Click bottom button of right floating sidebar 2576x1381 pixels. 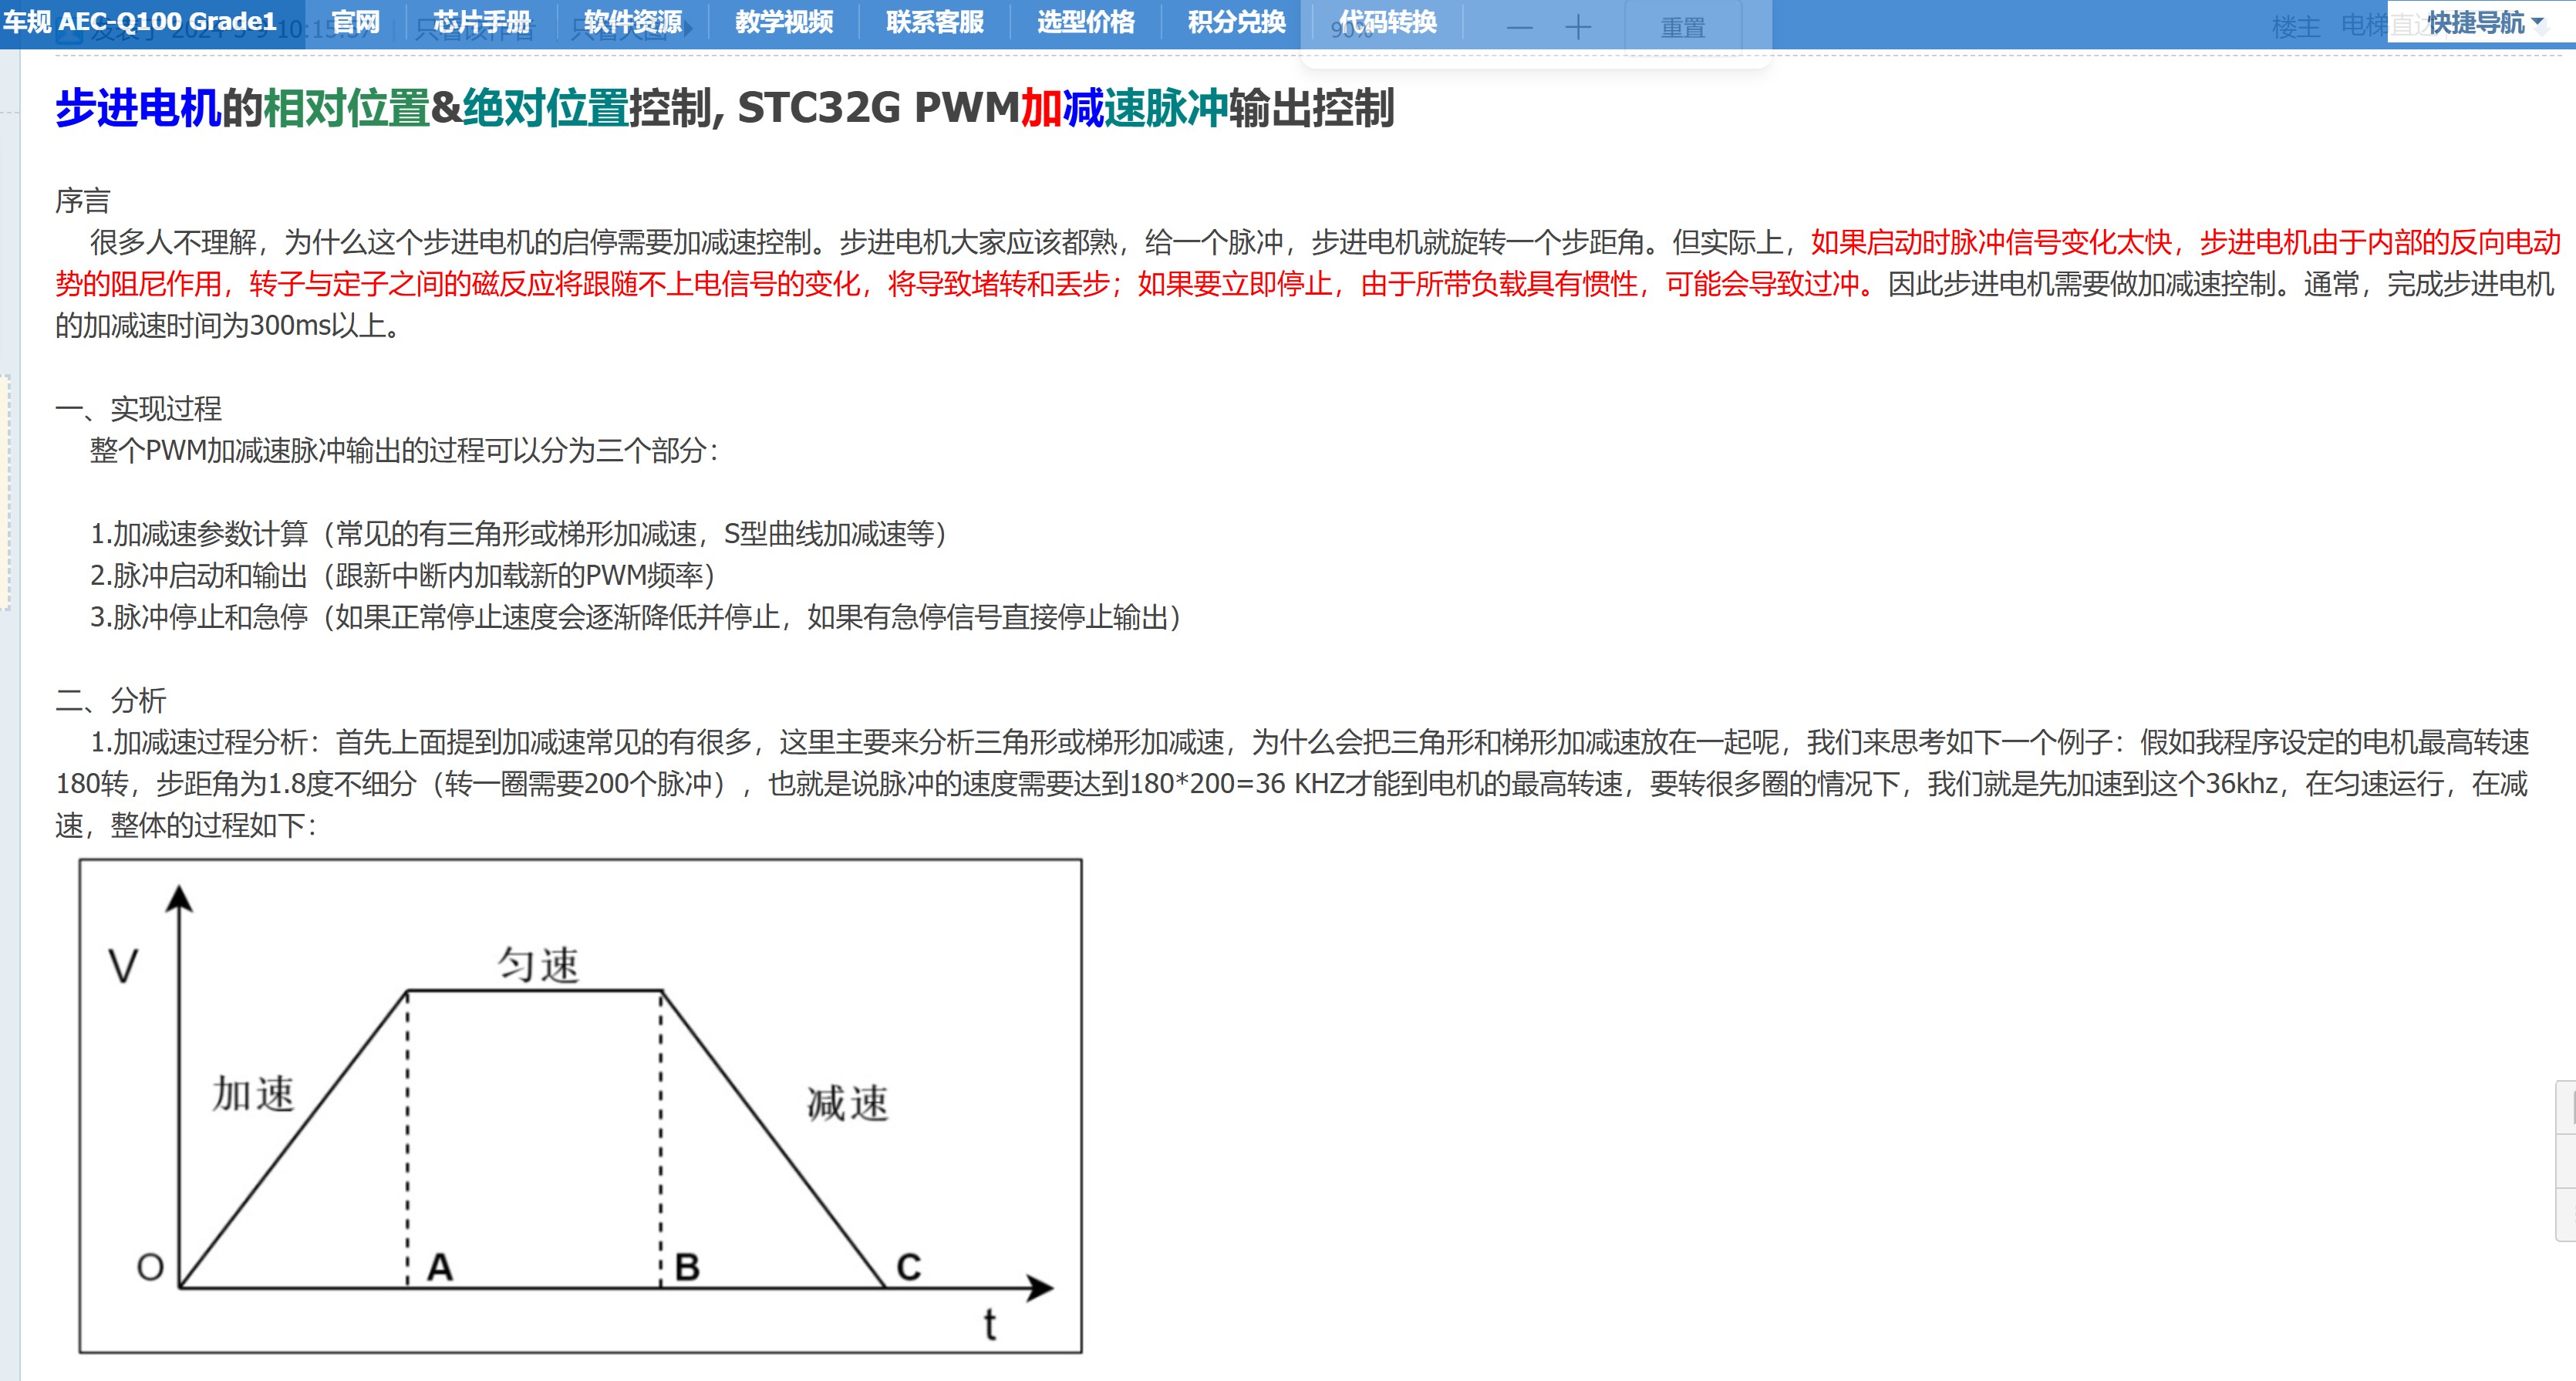click(2567, 1214)
